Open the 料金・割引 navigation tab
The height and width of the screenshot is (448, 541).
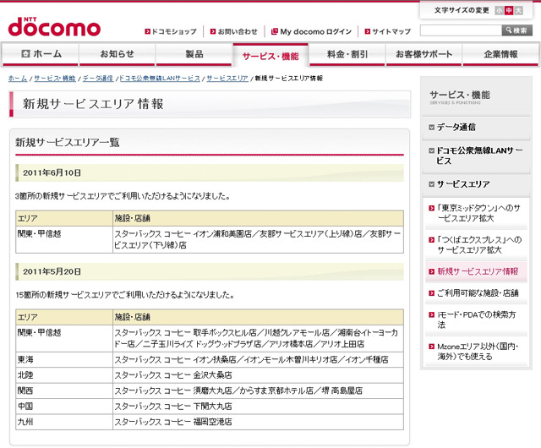click(x=347, y=54)
